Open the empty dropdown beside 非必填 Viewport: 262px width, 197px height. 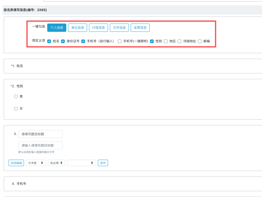click(x=82, y=163)
